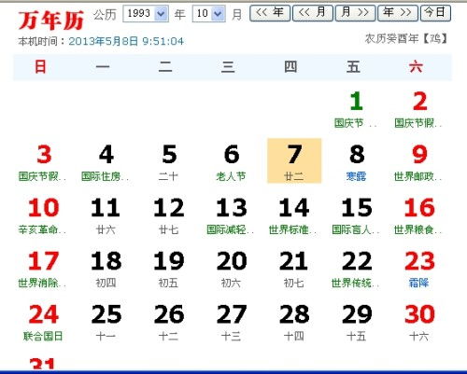Select October 29, lunar 十五

357,323
